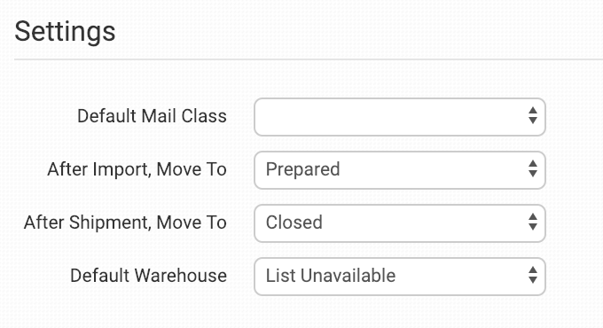603x328 pixels.
Task: Click the down arrow in Closed dropdown
Action: (533, 227)
